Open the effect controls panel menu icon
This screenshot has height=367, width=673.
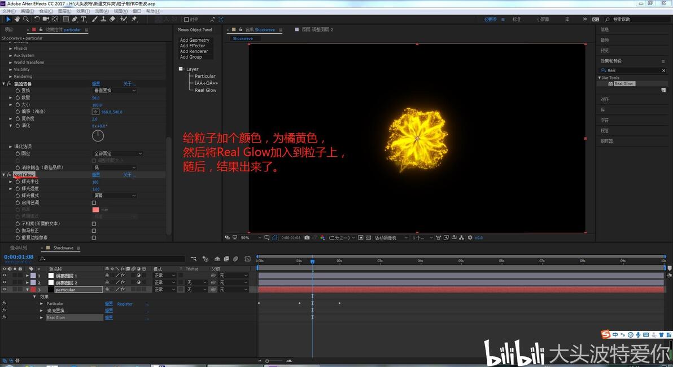click(86, 30)
